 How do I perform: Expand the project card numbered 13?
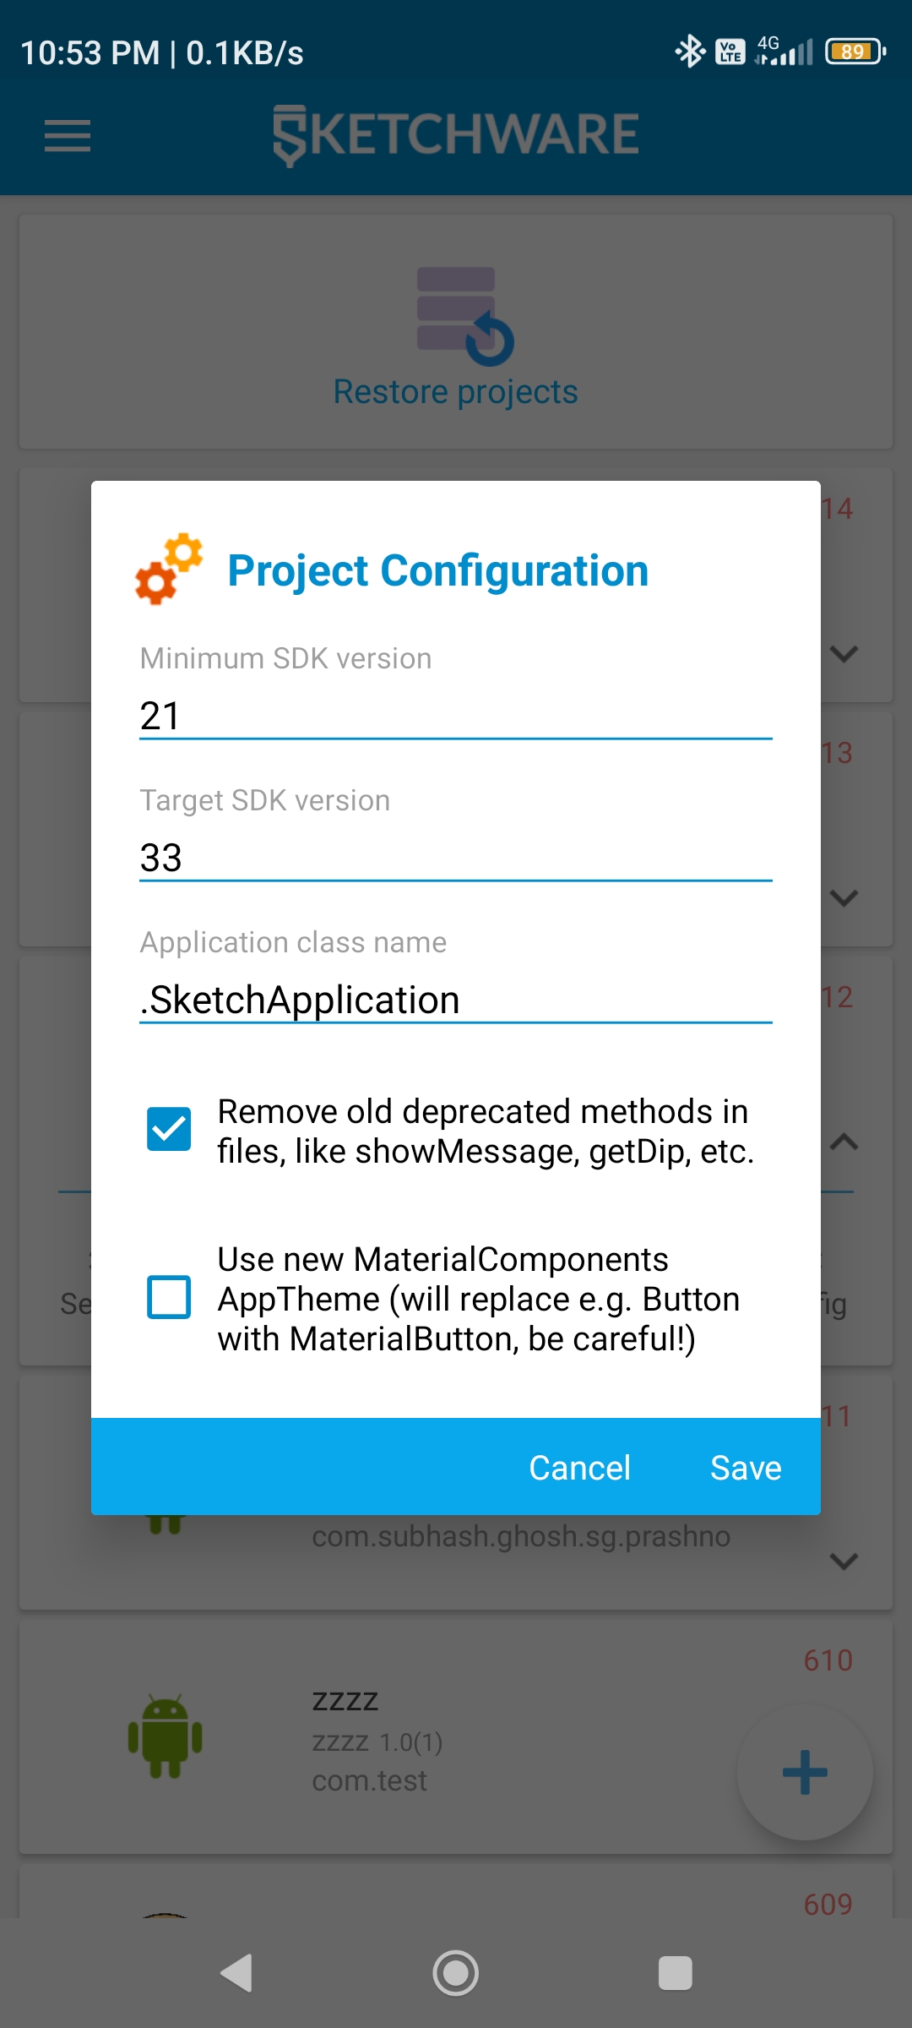(x=844, y=898)
